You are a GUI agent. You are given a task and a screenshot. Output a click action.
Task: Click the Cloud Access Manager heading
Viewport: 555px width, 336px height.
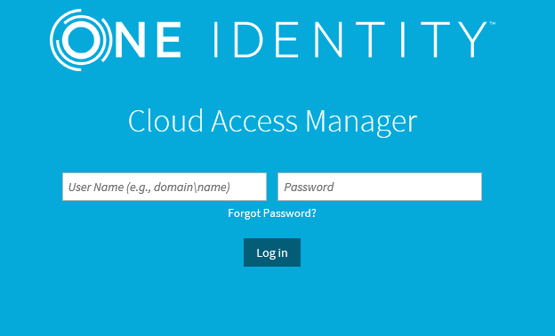tap(272, 121)
